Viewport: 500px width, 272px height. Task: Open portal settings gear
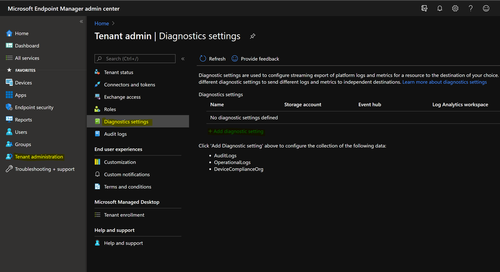point(455,8)
